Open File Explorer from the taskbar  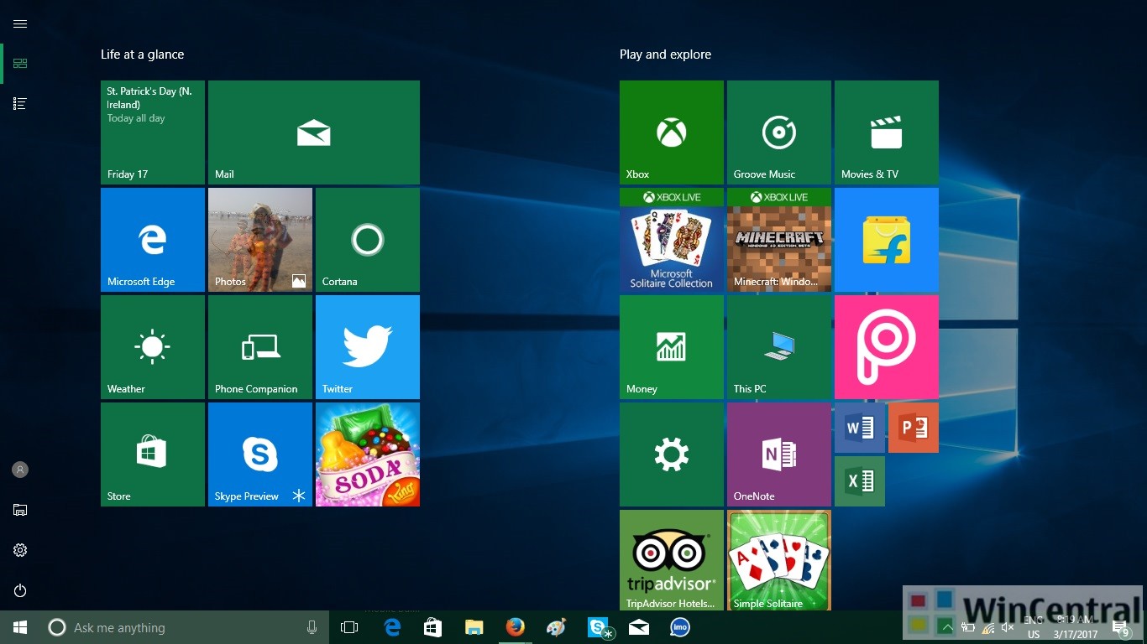pos(474,627)
